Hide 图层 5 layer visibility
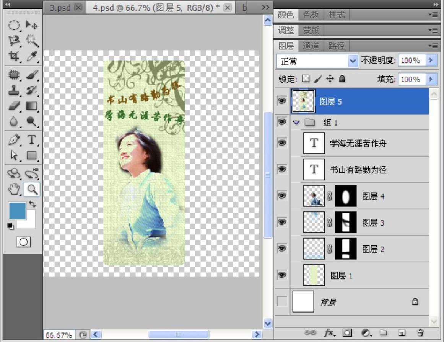 [282, 101]
